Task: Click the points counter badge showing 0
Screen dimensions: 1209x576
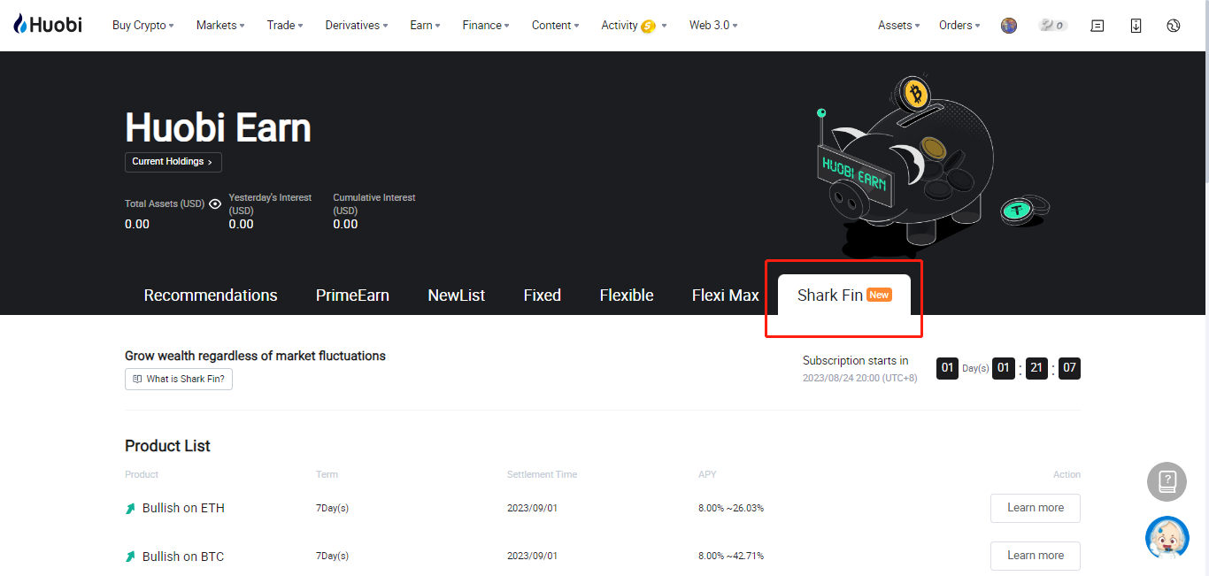Action: pyautogui.click(x=1052, y=26)
